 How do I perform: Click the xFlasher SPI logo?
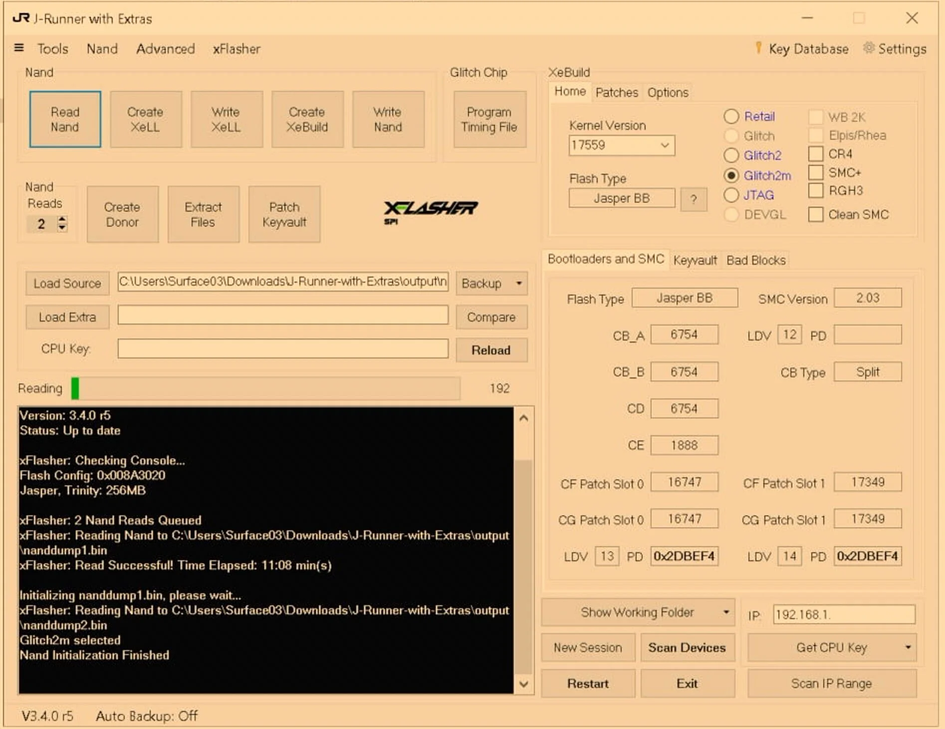point(430,212)
